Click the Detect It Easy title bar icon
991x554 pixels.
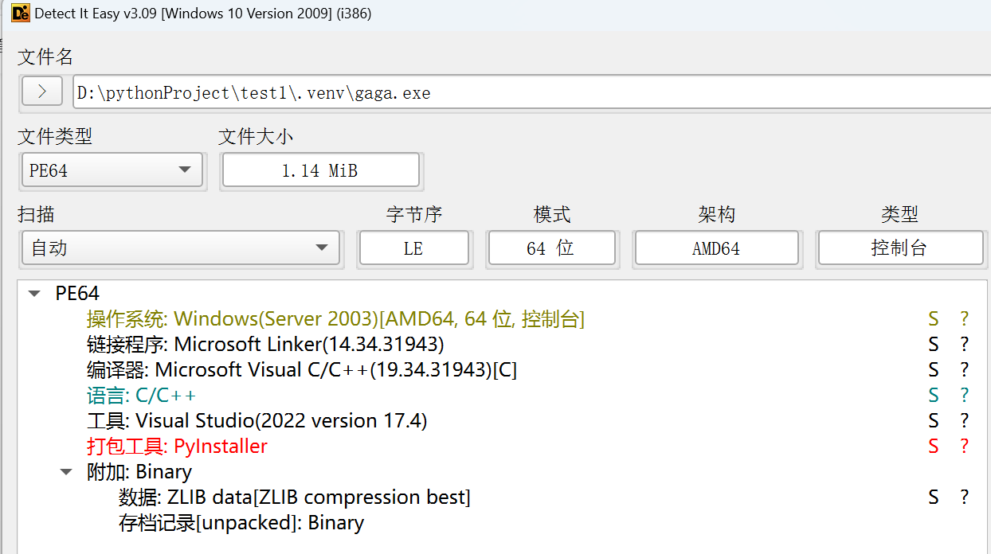(21, 13)
